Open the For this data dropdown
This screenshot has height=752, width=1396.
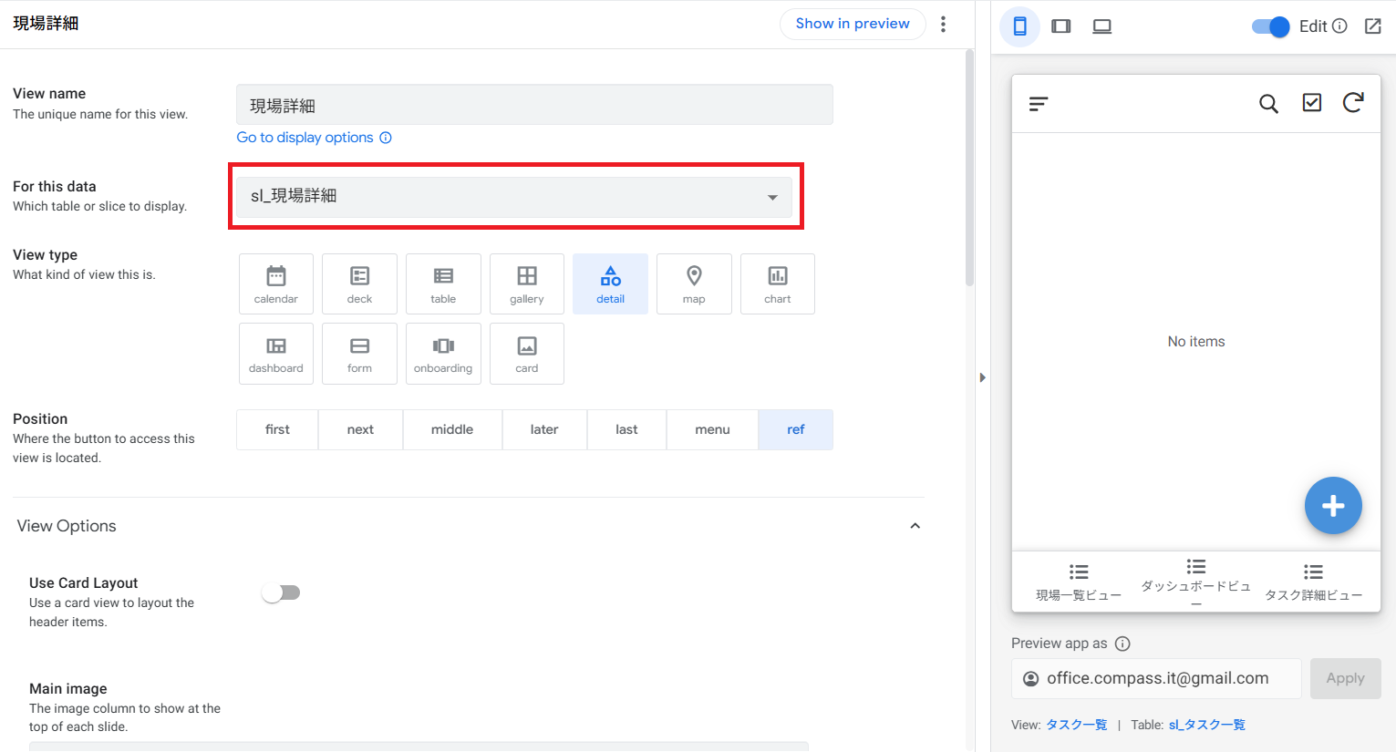point(514,197)
